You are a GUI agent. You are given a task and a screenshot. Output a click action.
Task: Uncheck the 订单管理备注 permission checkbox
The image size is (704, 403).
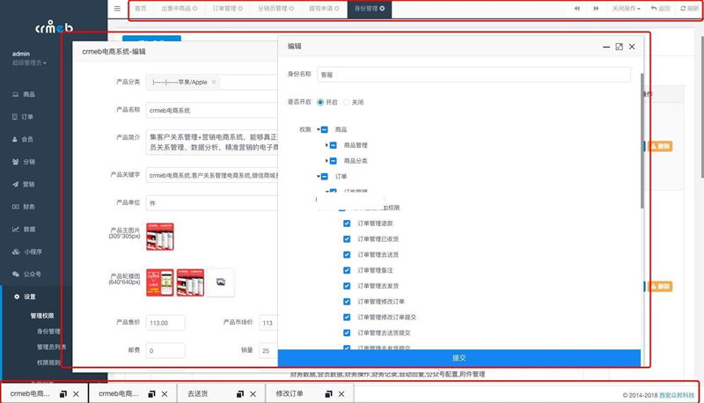(x=348, y=270)
